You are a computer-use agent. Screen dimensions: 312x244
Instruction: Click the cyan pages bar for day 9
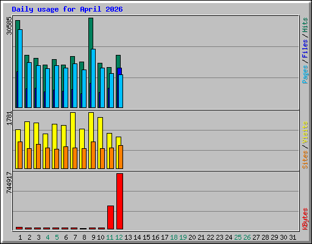(93, 78)
